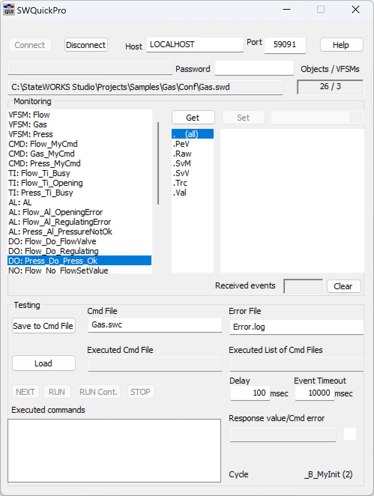
Task: Click the Get button
Action: click(193, 118)
